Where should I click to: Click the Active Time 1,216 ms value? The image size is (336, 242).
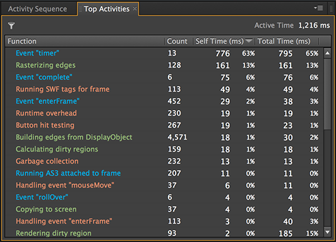(x=314, y=25)
